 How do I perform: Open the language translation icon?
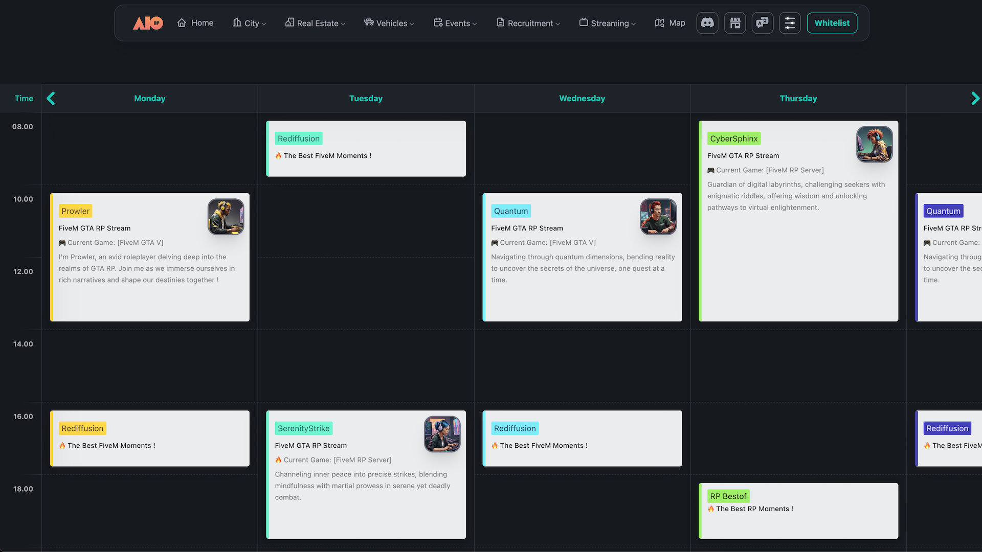[x=762, y=23]
